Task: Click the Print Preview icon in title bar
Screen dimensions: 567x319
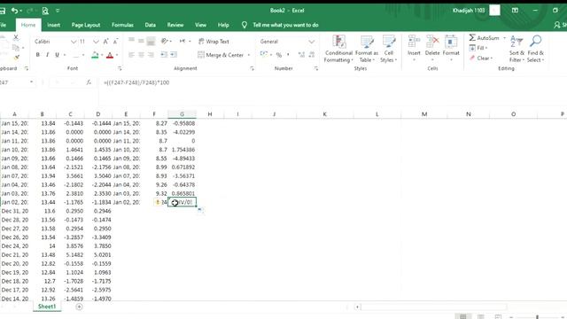Action: point(45,11)
